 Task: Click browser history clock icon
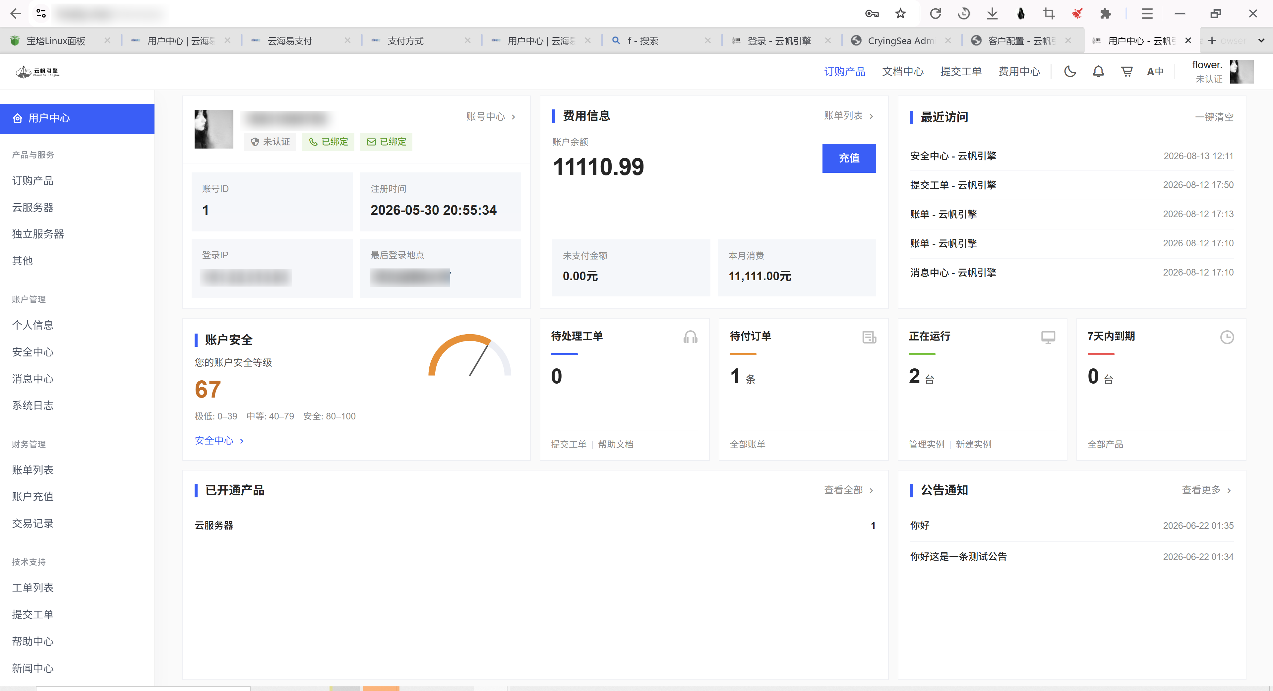(964, 13)
